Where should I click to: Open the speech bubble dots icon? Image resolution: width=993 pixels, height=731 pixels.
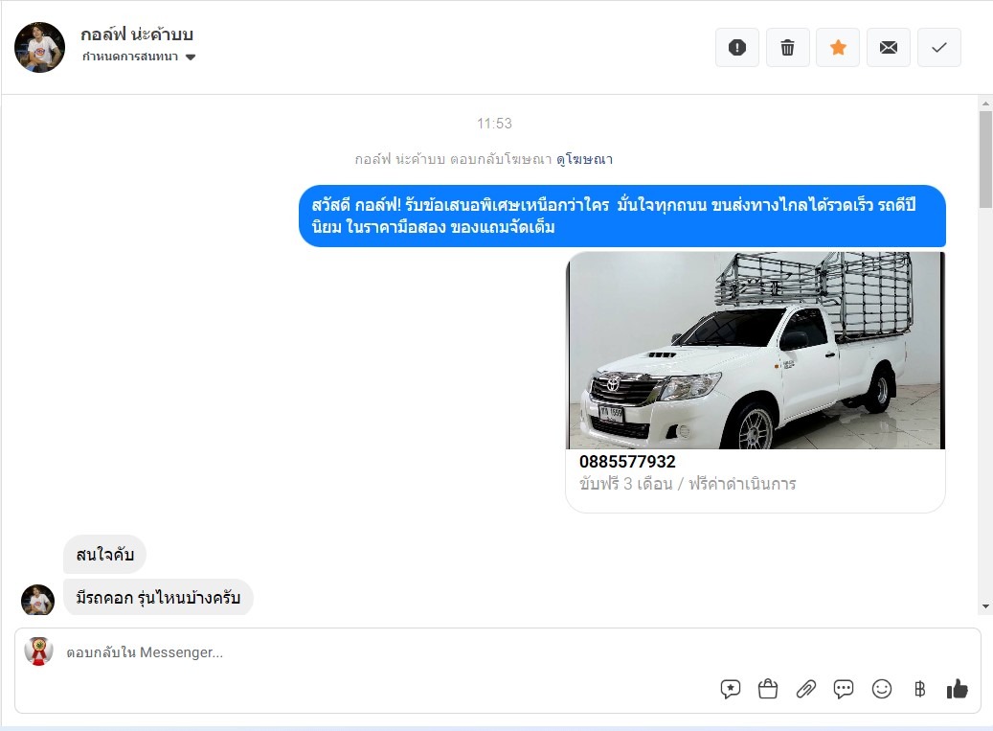point(844,689)
